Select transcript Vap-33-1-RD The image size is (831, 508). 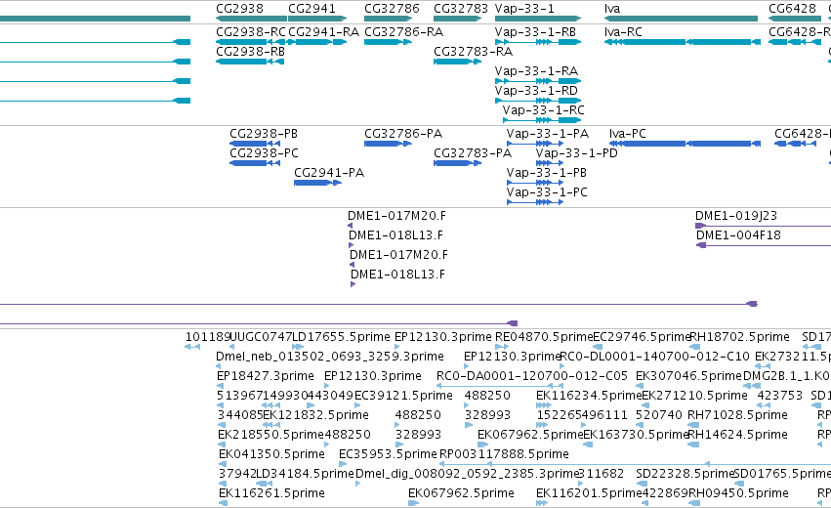pyautogui.click(x=538, y=101)
